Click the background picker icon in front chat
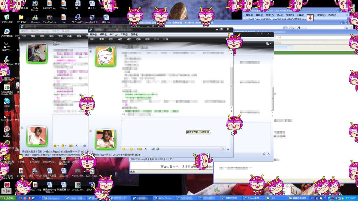Viewport: 358px width, 201px height. [x=158, y=149]
